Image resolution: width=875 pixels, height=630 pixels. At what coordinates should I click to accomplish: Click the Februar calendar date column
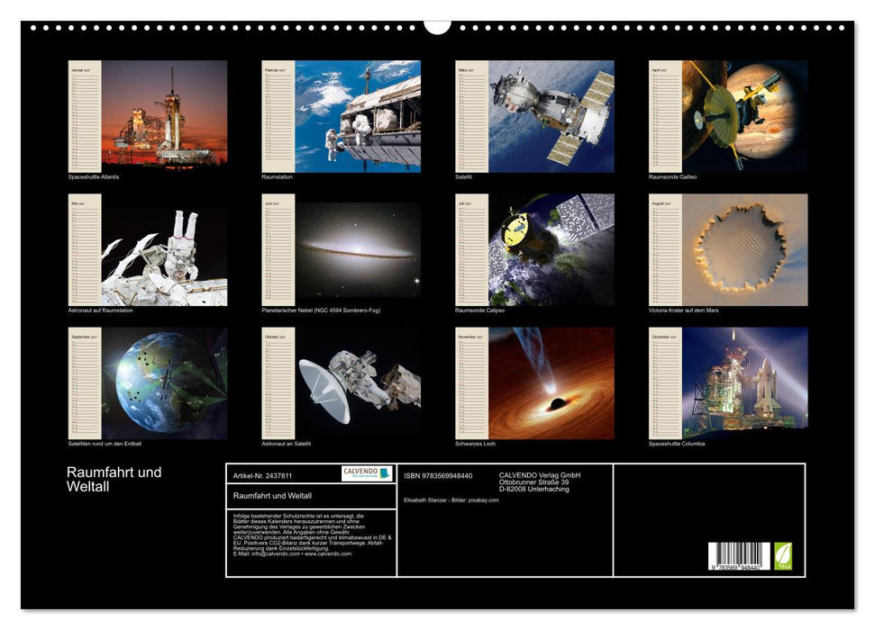pos(278,116)
